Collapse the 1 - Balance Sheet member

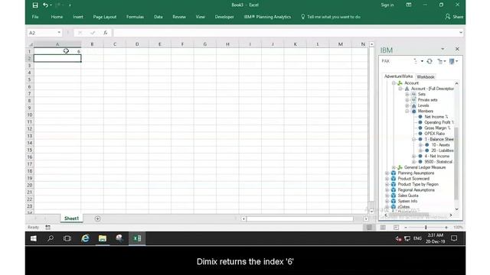(x=413, y=139)
